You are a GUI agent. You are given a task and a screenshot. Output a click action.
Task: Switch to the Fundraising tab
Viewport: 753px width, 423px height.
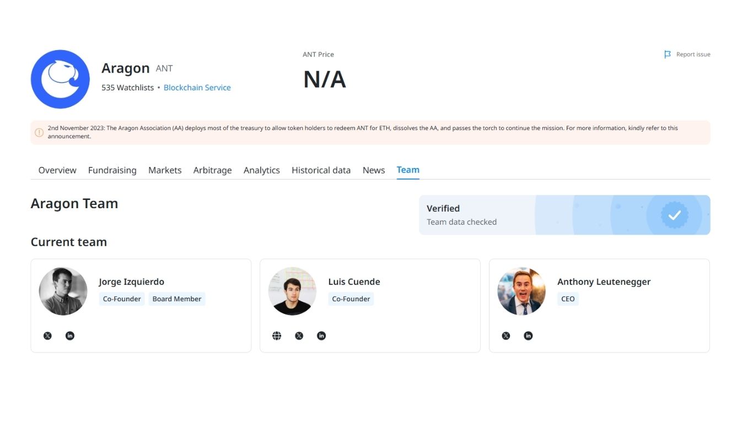(112, 170)
